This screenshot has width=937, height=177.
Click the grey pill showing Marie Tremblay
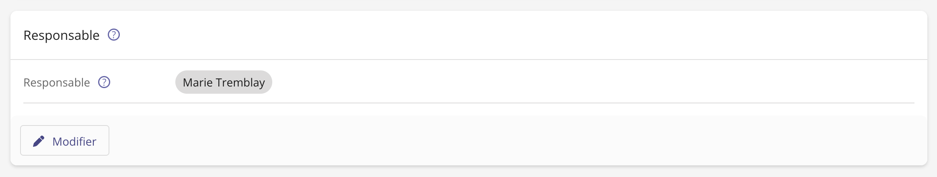(x=224, y=82)
